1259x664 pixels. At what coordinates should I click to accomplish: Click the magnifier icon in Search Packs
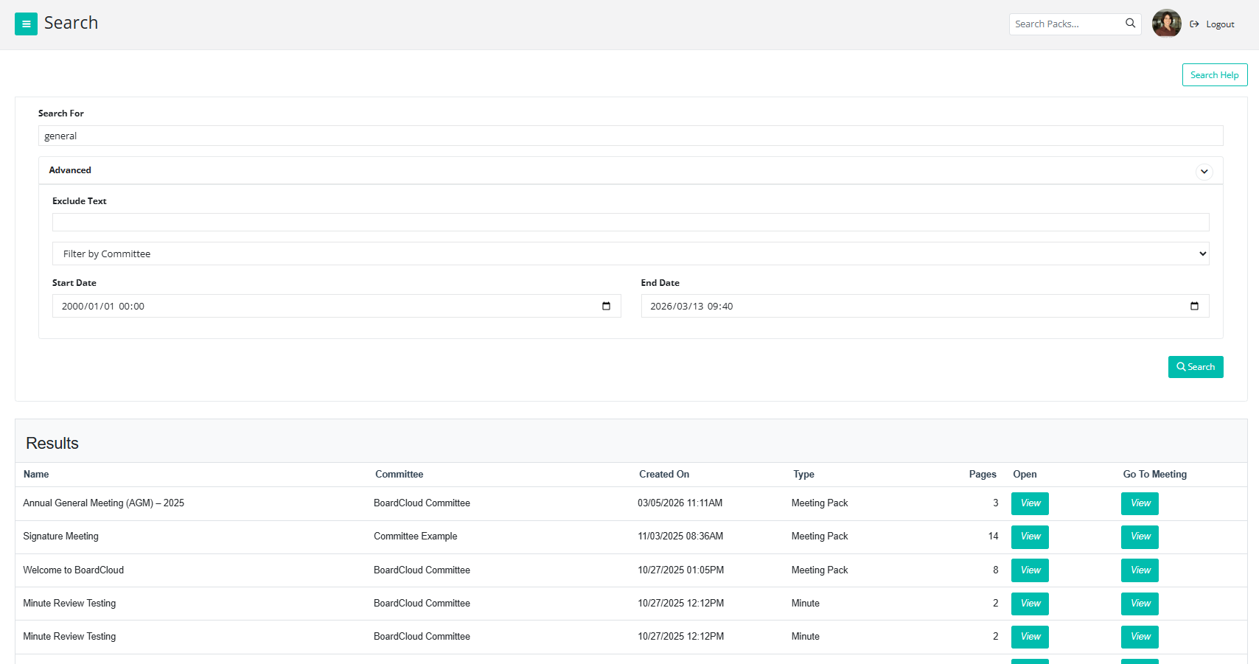(1130, 24)
